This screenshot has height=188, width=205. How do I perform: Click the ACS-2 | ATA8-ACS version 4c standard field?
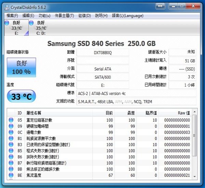point(136,93)
